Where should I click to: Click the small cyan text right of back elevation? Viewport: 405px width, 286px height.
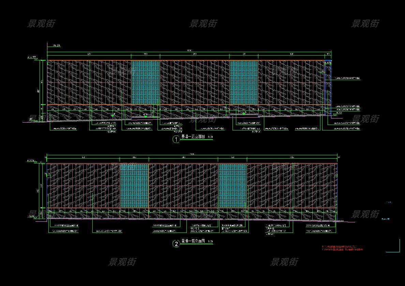pos(385,219)
